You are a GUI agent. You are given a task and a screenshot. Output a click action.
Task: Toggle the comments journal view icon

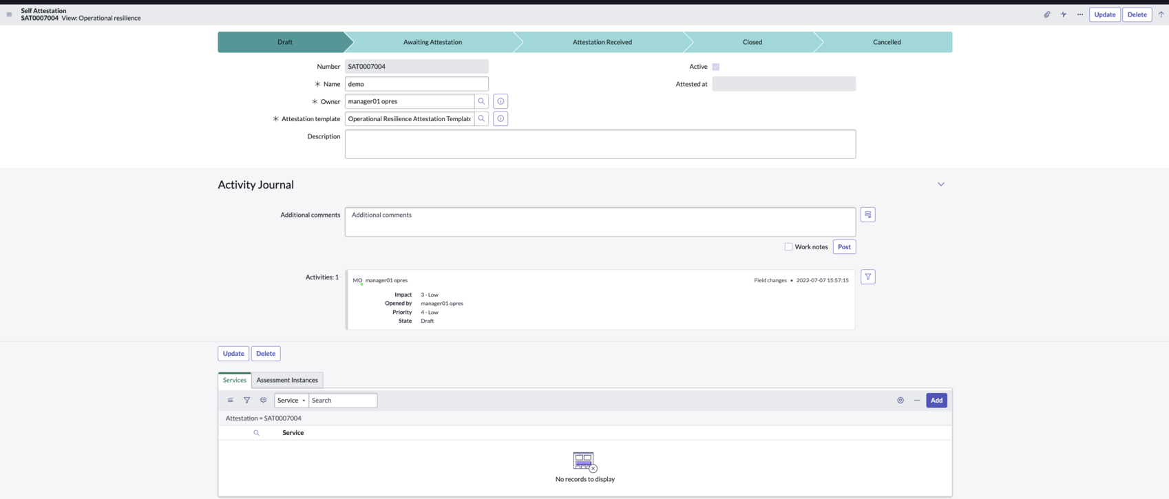tap(867, 215)
